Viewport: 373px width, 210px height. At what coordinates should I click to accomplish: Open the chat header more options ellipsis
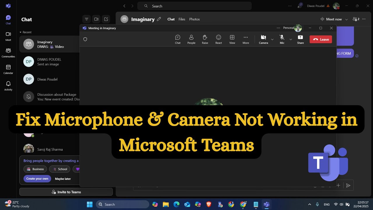[x=364, y=19]
